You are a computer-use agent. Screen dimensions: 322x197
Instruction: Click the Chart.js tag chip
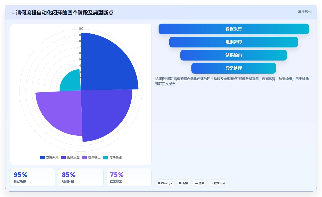click(x=165, y=183)
